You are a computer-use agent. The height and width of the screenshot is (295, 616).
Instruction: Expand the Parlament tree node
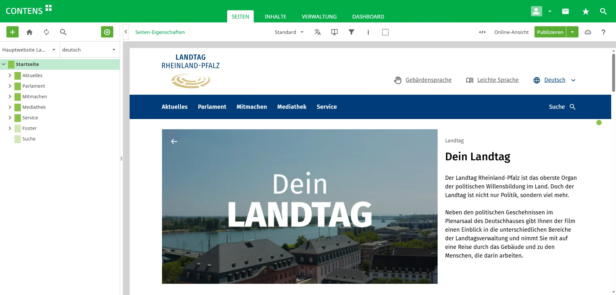pyautogui.click(x=10, y=86)
